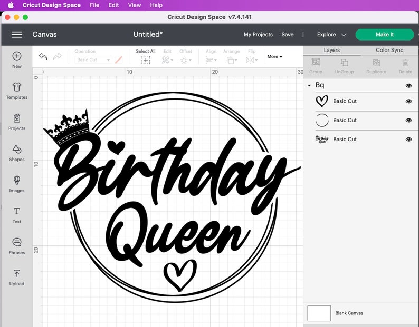Select the circle layer thumbnail
Image resolution: width=419 pixels, height=327 pixels.
coord(322,120)
